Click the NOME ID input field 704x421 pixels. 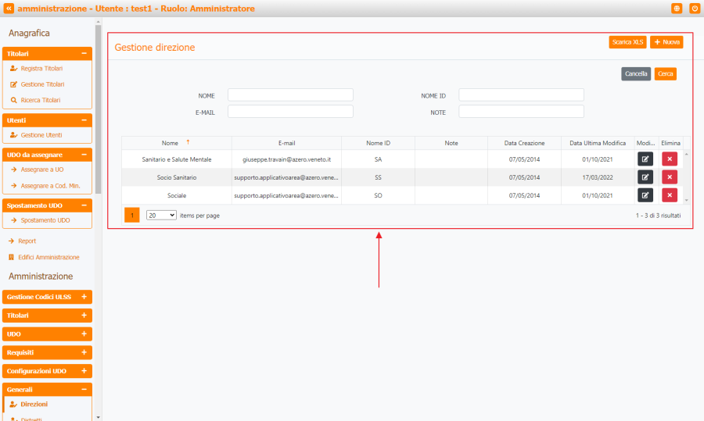[521, 95]
